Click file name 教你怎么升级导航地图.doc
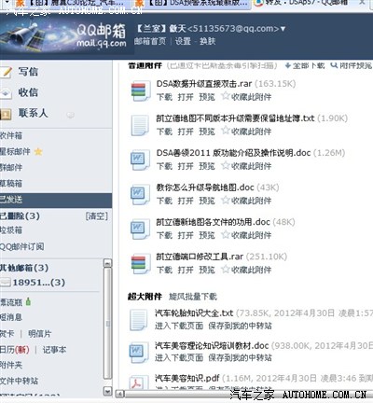This screenshot has width=373, height=403. pyautogui.click(x=205, y=188)
